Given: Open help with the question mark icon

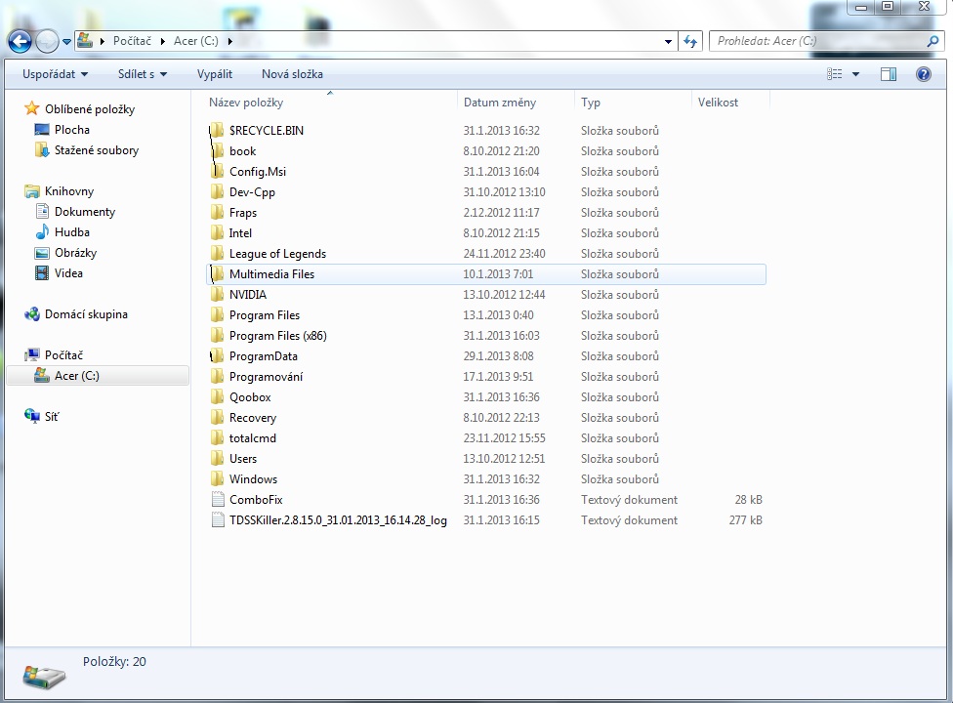Looking at the screenshot, I should (924, 74).
